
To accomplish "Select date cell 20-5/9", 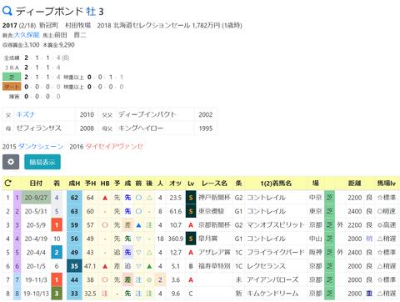I will pos(36,225).
